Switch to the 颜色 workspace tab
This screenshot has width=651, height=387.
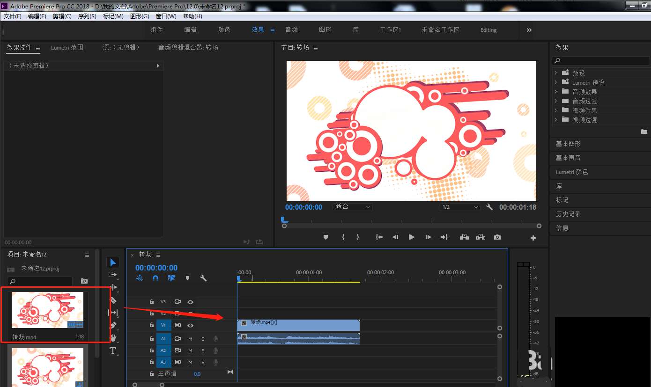(x=224, y=29)
